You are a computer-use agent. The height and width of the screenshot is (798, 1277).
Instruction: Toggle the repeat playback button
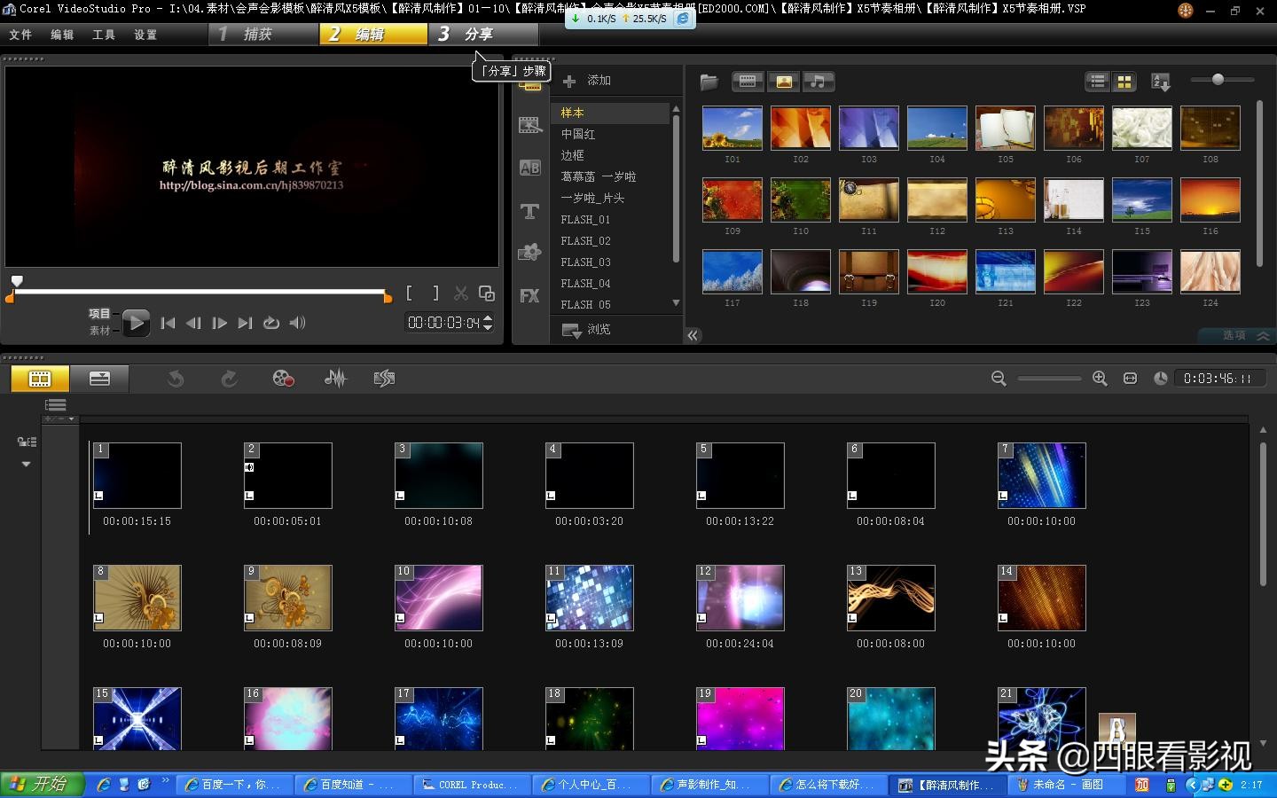point(271,324)
